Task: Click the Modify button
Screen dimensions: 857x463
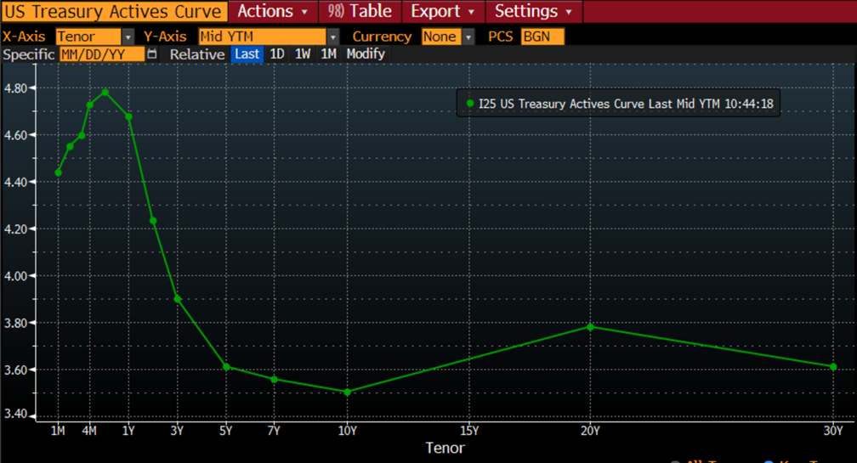Action: point(366,54)
